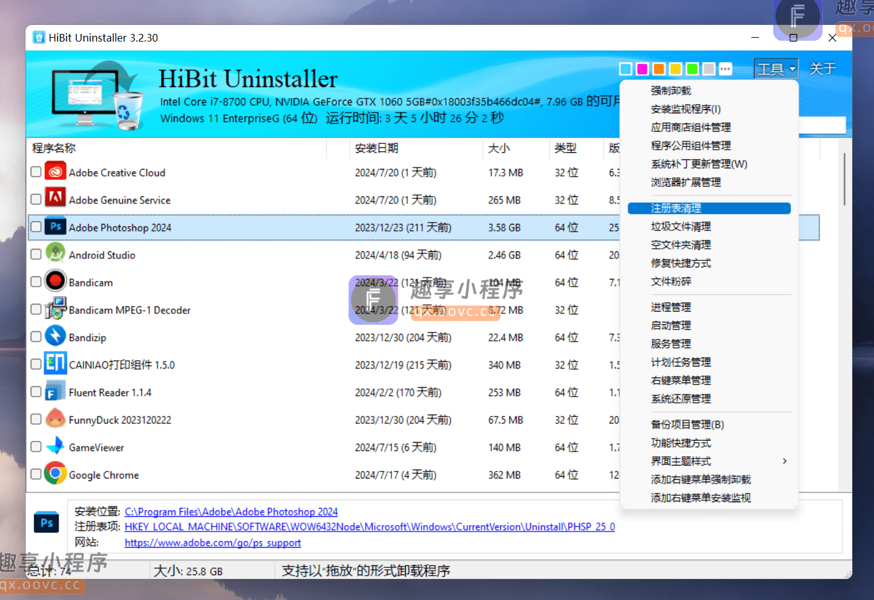Click the Fluent Reader 1.1.4 icon
874x600 pixels.
[x=56, y=392]
